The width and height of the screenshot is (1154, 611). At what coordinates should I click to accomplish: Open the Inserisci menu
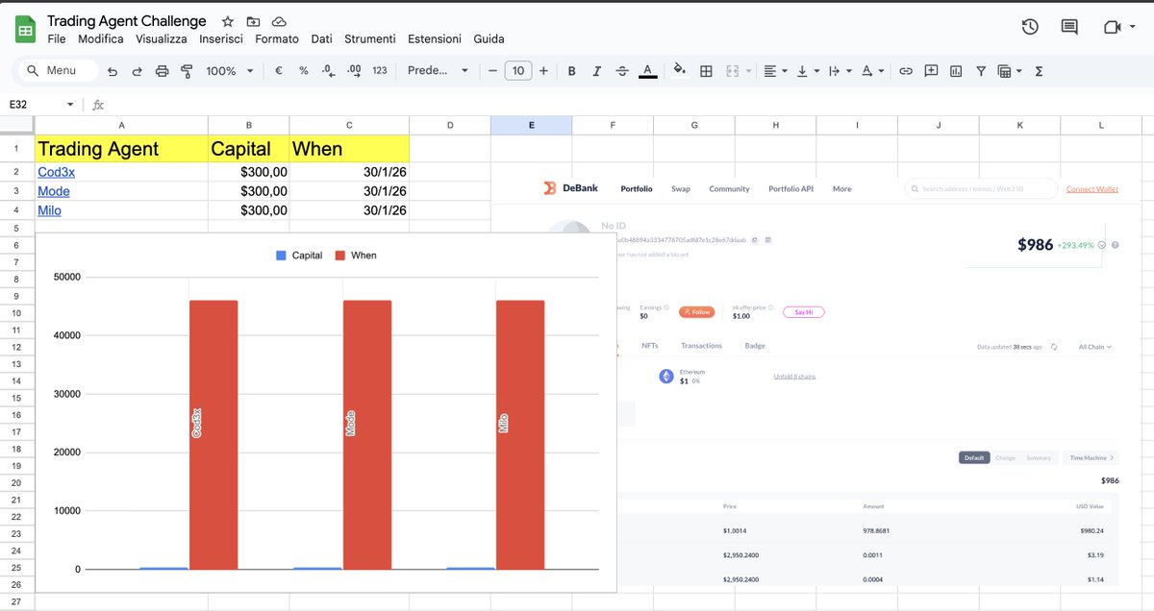[221, 39]
